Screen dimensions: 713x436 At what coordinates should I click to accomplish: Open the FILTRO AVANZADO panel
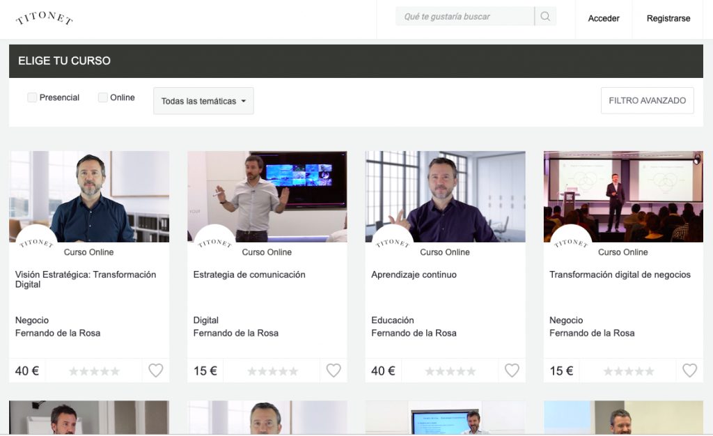pyautogui.click(x=647, y=100)
